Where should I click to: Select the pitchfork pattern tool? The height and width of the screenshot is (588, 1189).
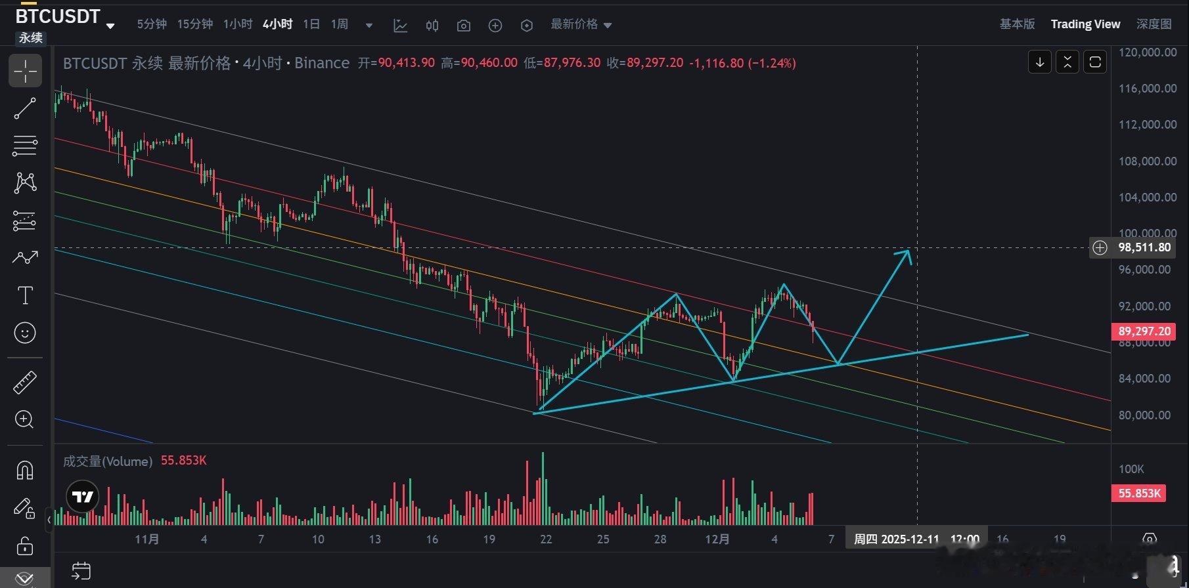coord(25,182)
